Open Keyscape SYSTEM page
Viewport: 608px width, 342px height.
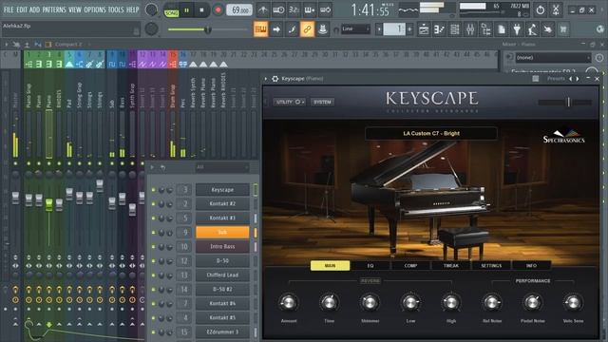322,102
